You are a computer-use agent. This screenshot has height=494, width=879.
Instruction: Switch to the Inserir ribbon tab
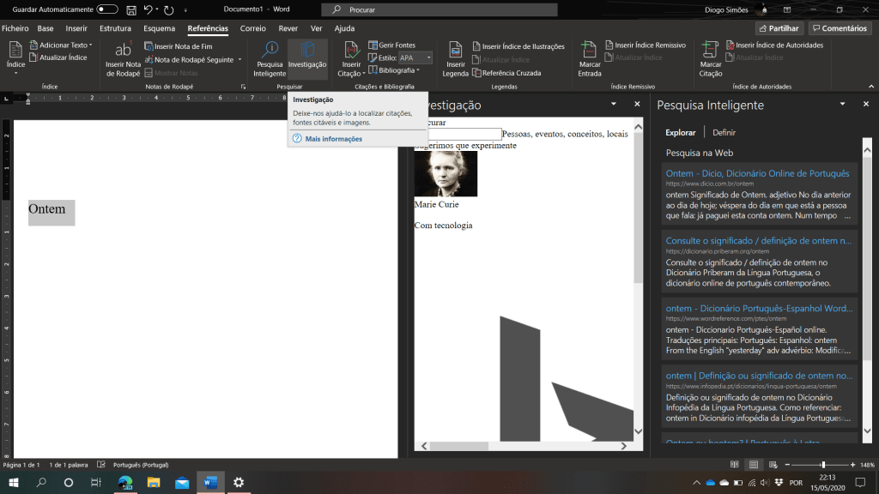tap(76, 28)
